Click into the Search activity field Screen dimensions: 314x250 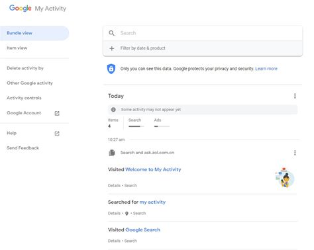coord(203,33)
